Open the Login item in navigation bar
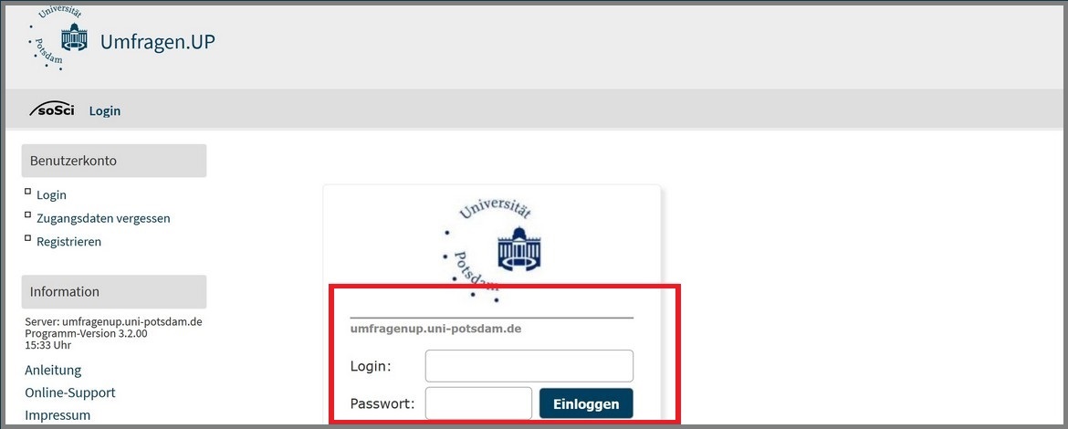This screenshot has width=1068, height=429. (105, 110)
